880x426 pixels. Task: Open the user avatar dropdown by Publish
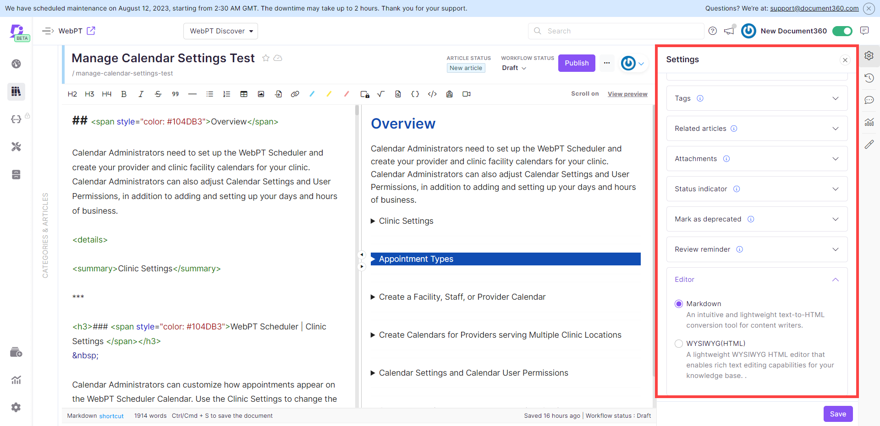633,63
